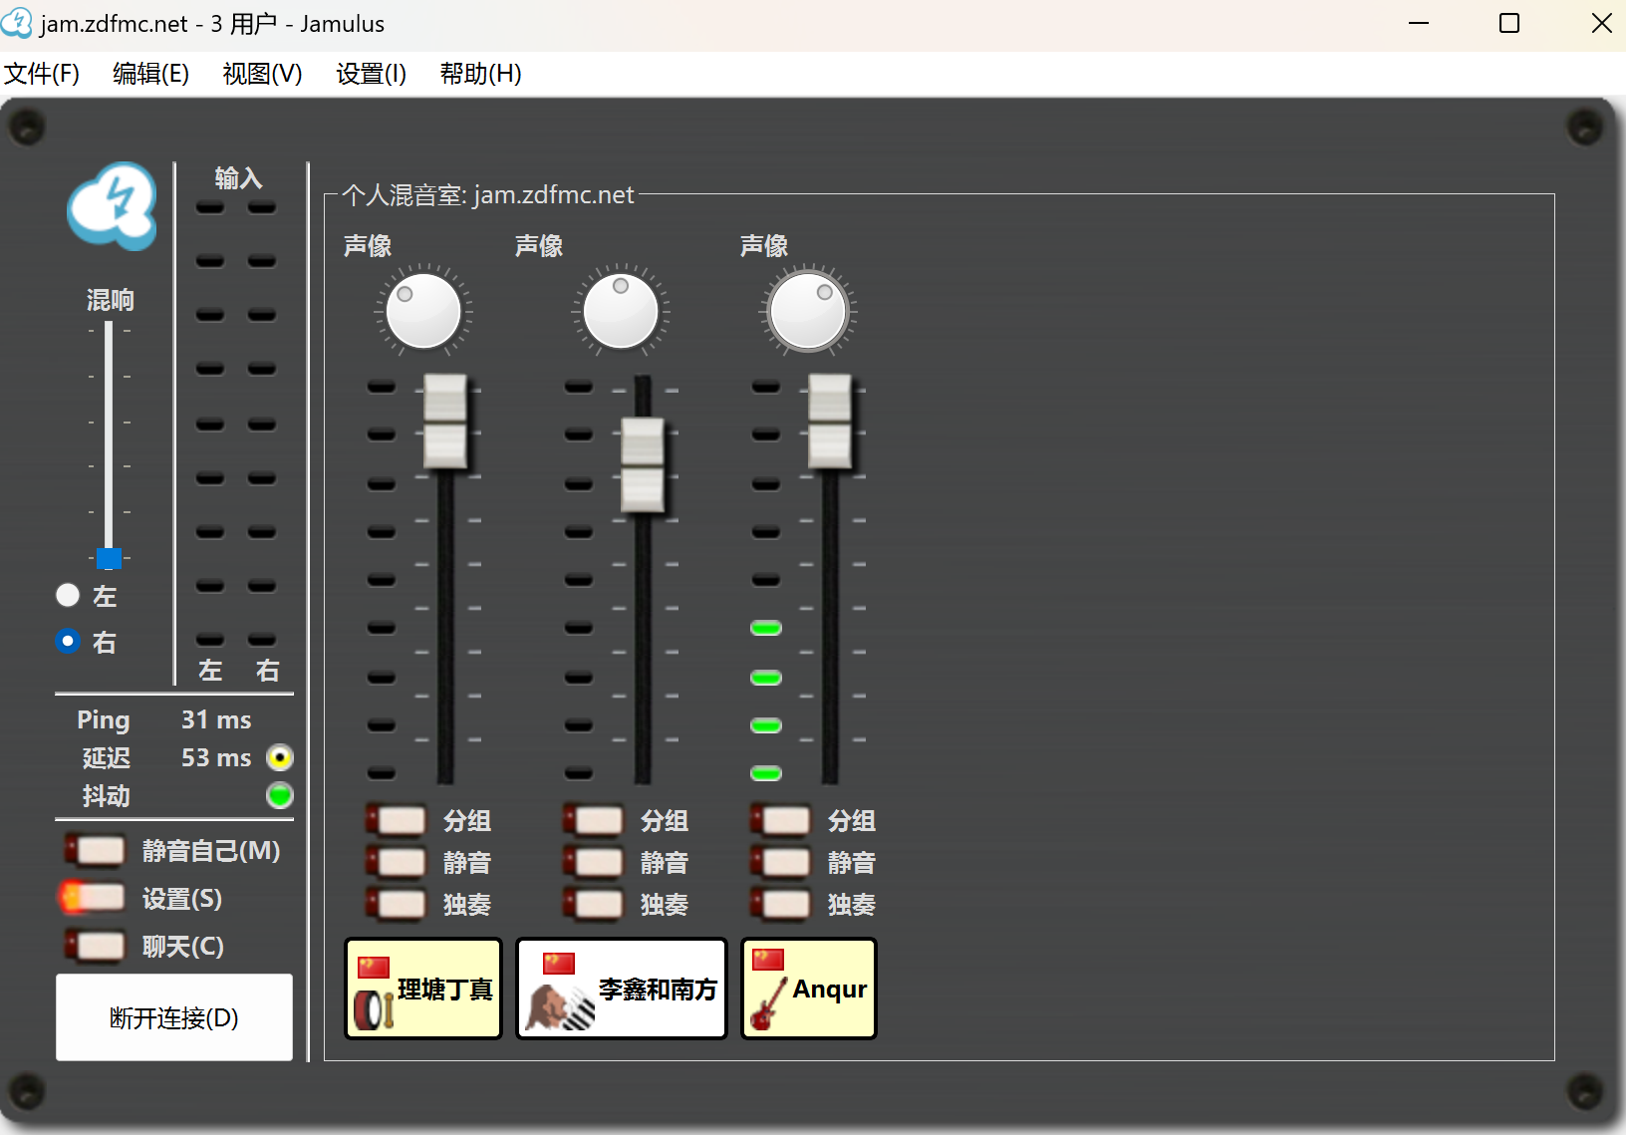This screenshot has width=1626, height=1135.
Task: Toggle 静音自己(M) mute myself switch
Action: click(96, 851)
